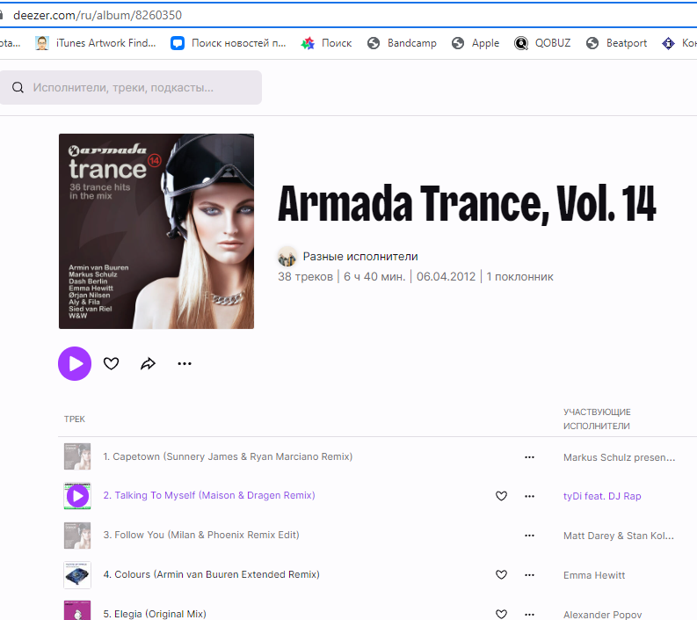The width and height of the screenshot is (697, 620).
Task: Click Capetown track thumbnail
Action: (77, 456)
